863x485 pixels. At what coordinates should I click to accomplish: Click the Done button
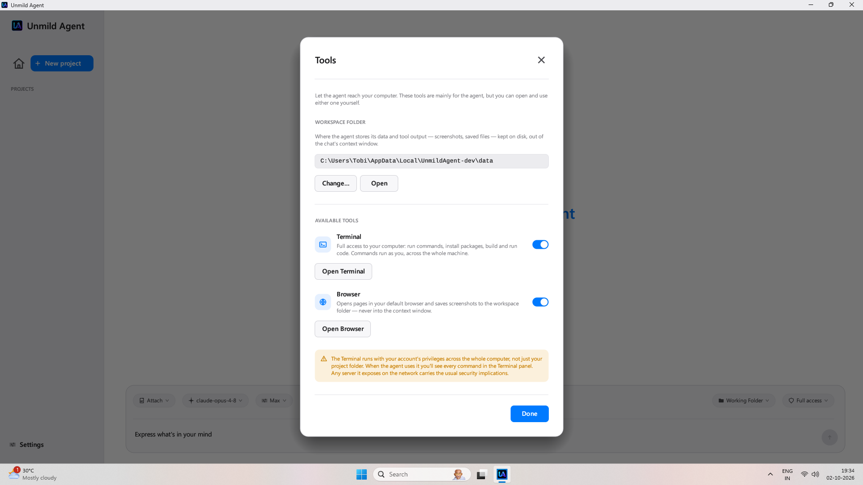coord(529,414)
